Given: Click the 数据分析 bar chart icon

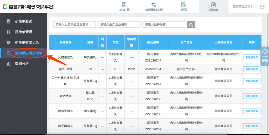Looking at the screenshot, I should [x=9, y=64].
